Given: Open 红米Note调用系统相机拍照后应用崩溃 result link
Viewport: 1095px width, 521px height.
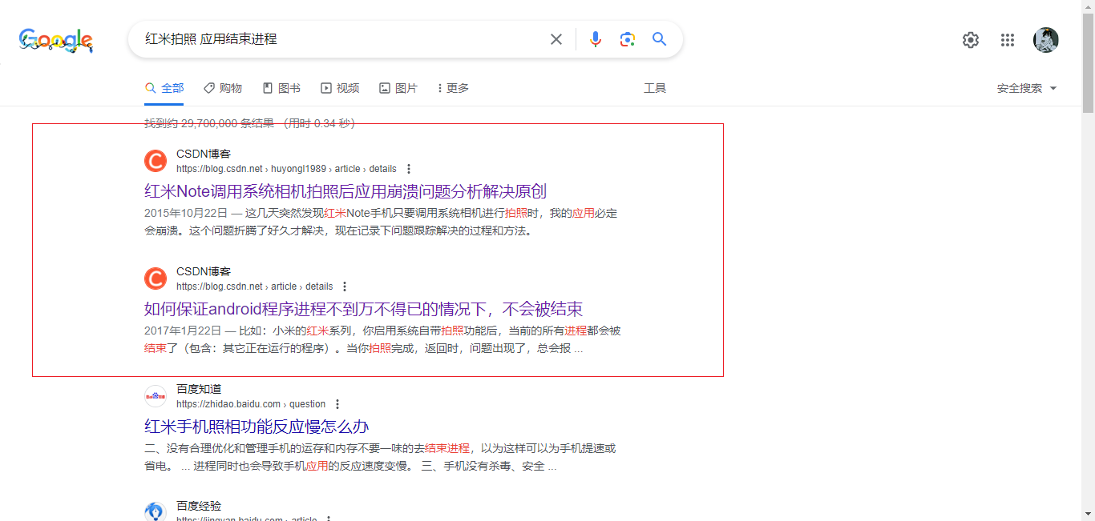Looking at the screenshot, I should (x=345, y=191).
